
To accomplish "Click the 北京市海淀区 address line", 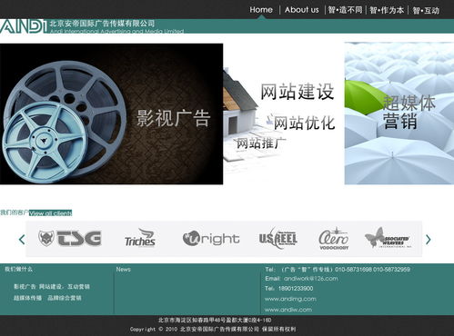I will 215,320.
